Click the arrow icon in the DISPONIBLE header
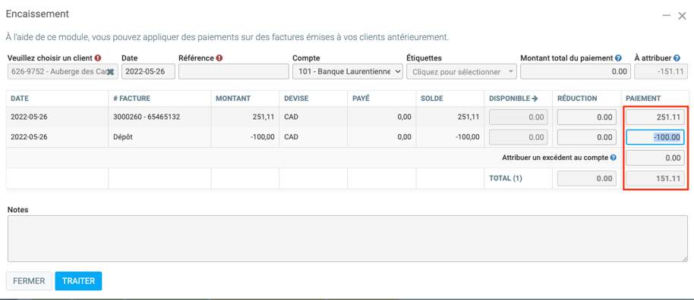Screen dimensions: 694x300 535,98
